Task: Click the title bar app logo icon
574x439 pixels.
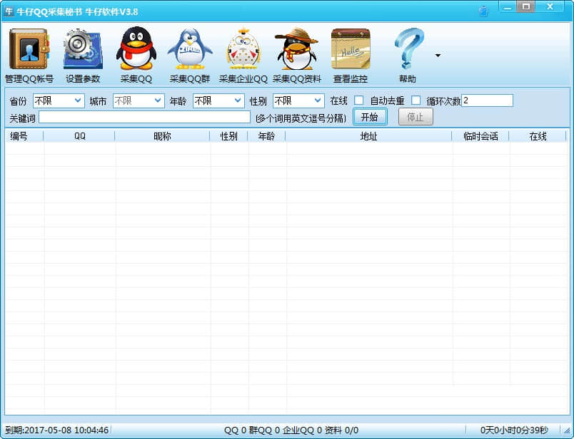Action: point(9,11)
